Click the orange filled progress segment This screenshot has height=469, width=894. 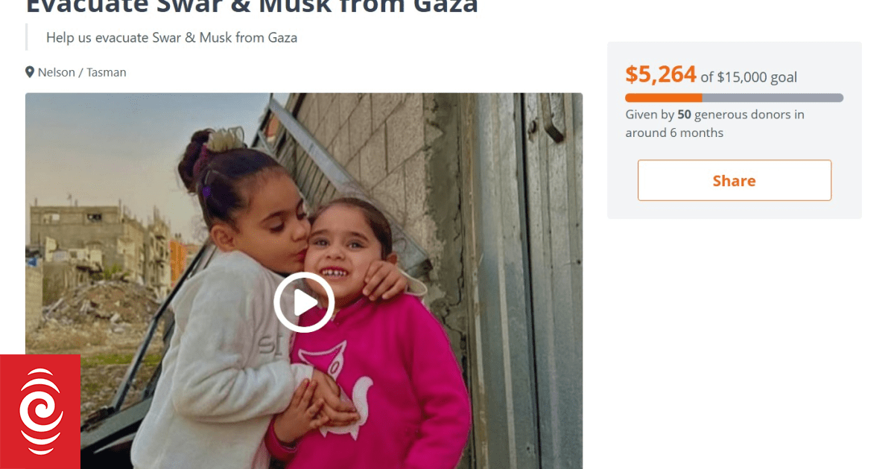[663, 98]
